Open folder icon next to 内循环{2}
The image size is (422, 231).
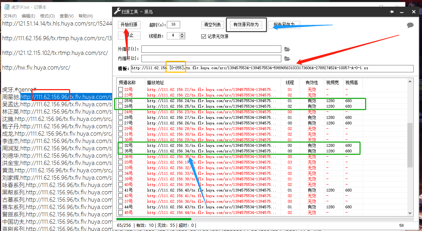287,59
